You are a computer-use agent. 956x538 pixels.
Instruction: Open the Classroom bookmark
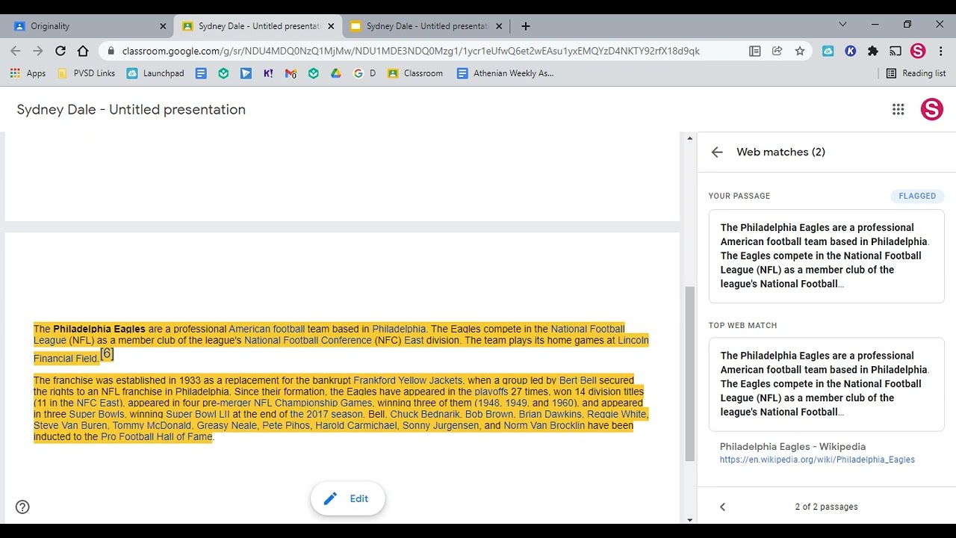click(x=415, y=73)
